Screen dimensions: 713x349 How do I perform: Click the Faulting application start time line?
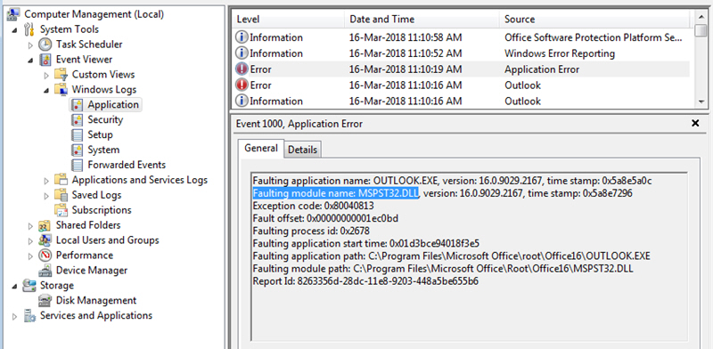(366, 243)
